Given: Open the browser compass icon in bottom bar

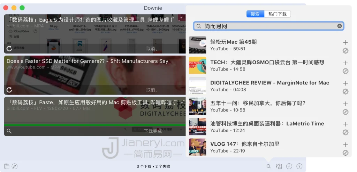Looking at the screenshot, I should click(x=15, y=166).
